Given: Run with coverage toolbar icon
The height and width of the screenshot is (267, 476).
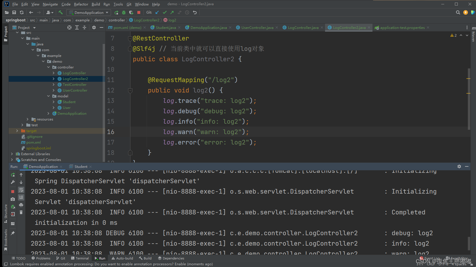Looking at the screenshot, I should tap(131, 12).
